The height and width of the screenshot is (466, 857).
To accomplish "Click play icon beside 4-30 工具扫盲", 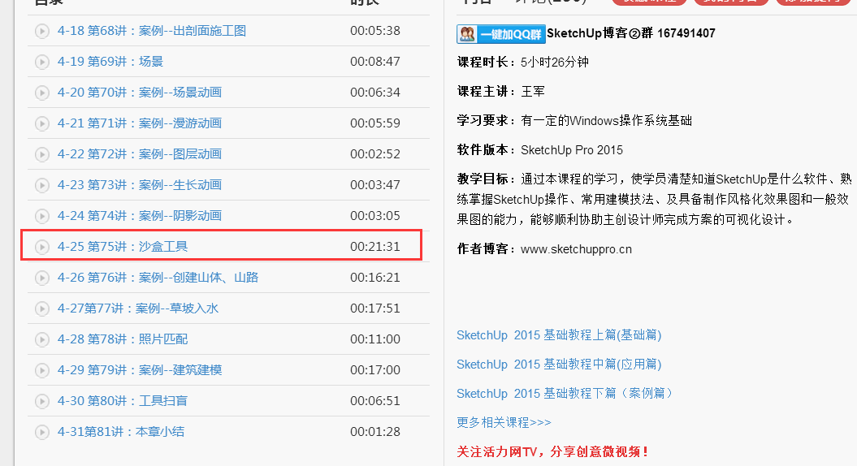I will coord(42,402).
